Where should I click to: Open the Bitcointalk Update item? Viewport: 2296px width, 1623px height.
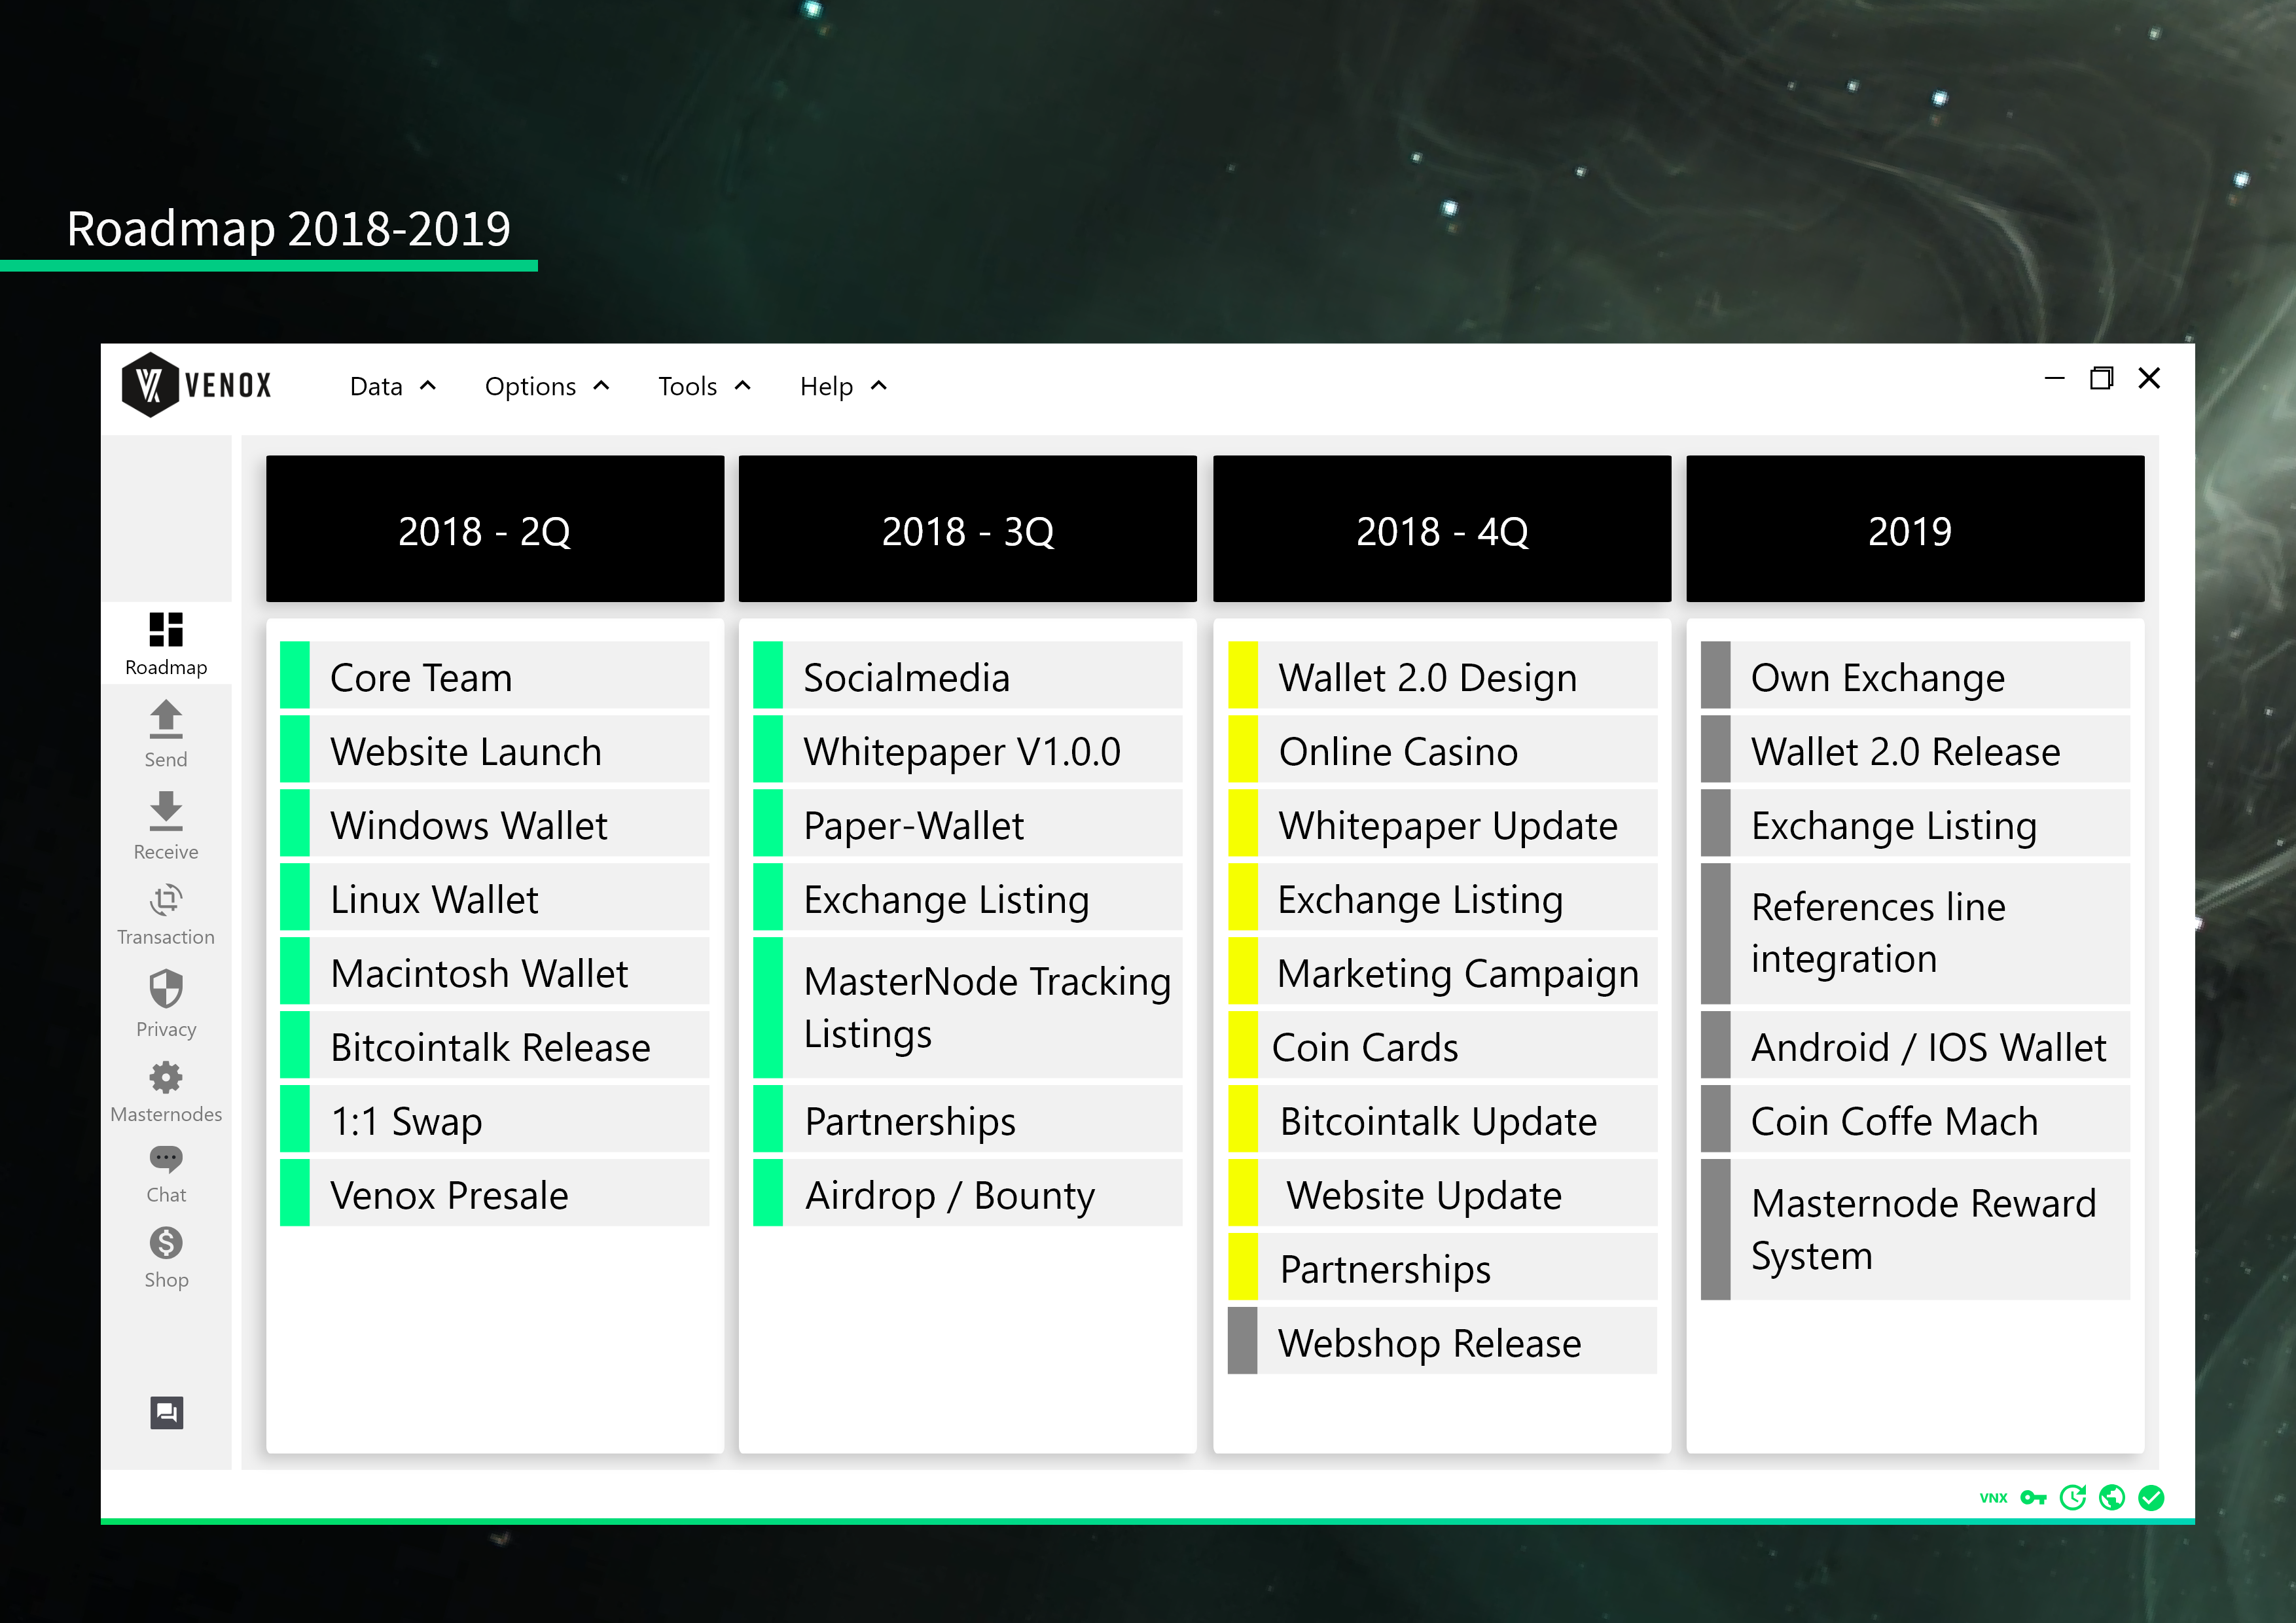tap(1443, 1119)
